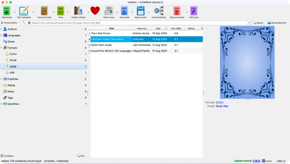
Task: Select the Rating category
Action: (x=44, y=85)
